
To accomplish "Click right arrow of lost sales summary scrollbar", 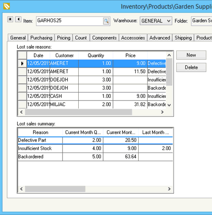I will pyautogui.click(x=169, y=189).
